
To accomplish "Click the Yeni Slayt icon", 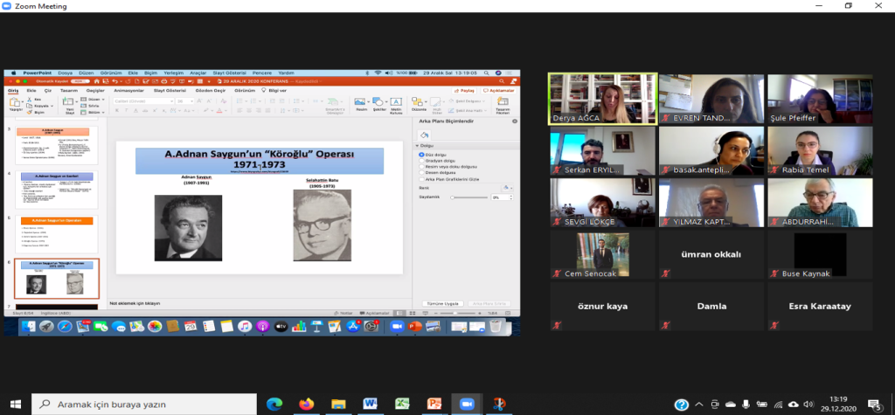I will (x=69, y=104).
